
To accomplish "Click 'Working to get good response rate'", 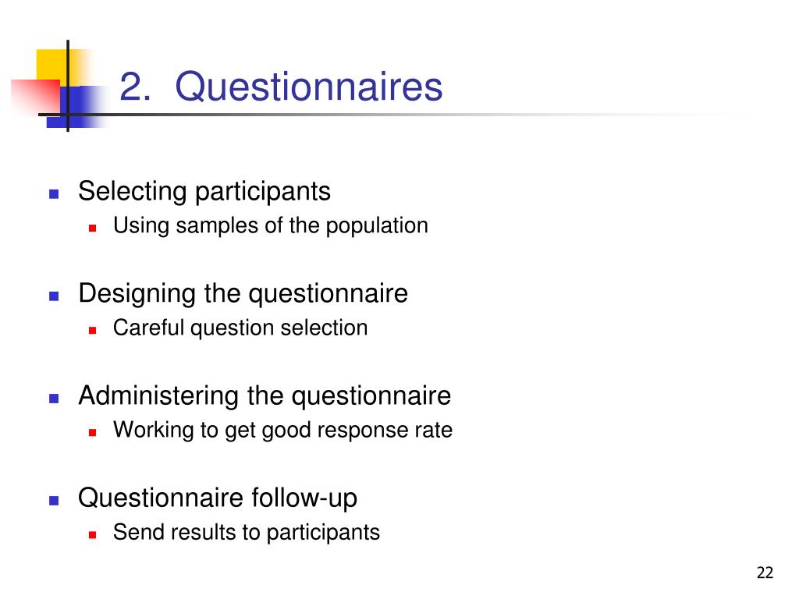I will 282,431.
